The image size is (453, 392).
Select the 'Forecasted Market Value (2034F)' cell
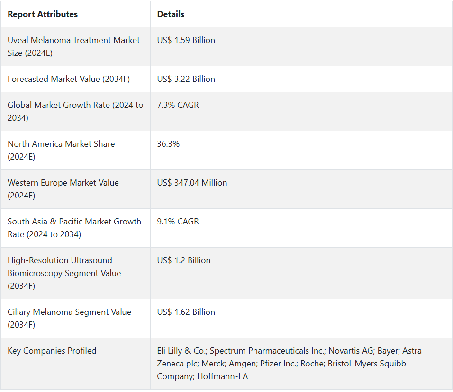(x=69, y=79)
